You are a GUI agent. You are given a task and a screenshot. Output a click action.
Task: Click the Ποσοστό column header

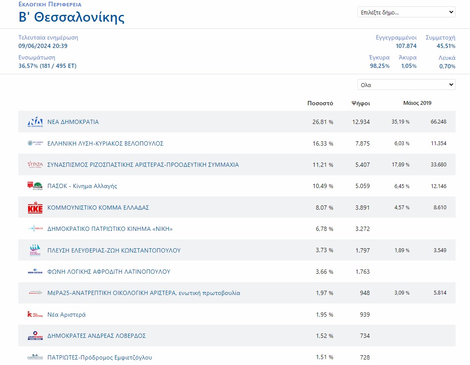[320, 103]
